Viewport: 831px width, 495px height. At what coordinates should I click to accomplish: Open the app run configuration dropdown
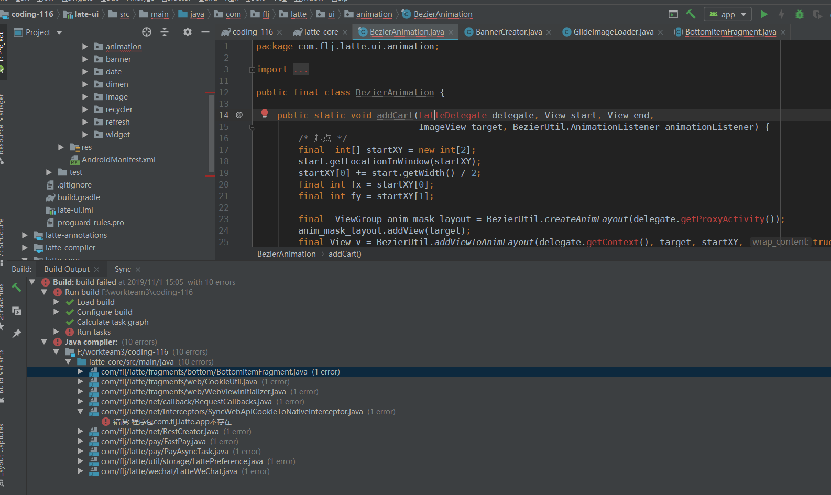coord(728,14)
